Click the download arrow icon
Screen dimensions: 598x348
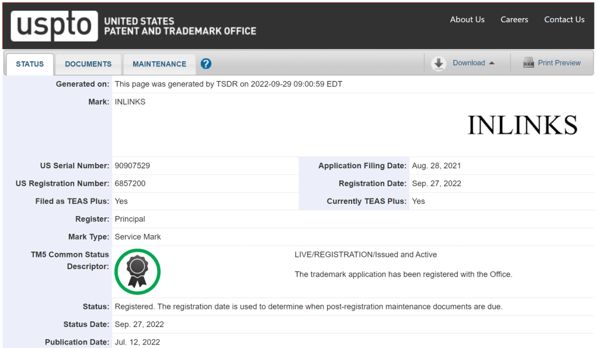tap(439, 63)
